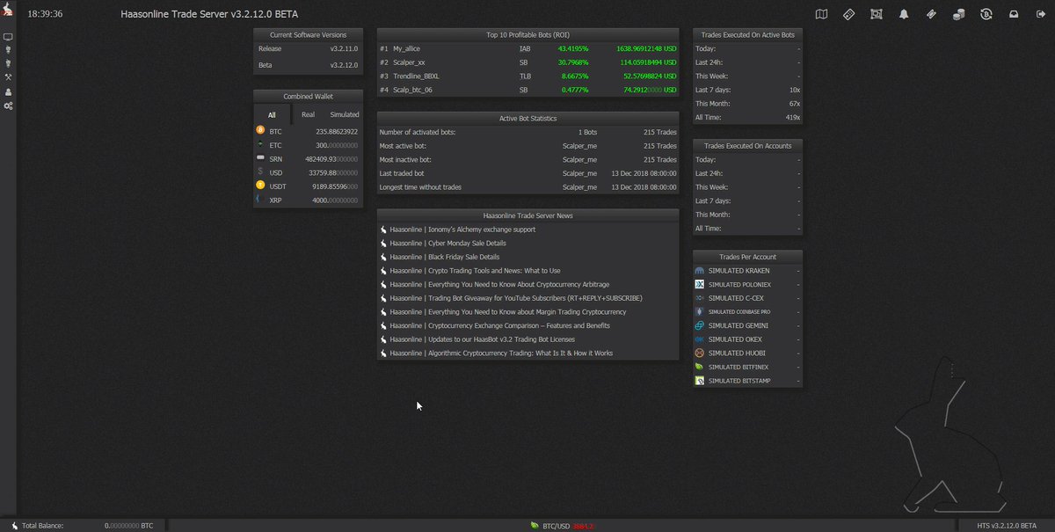
Task: Click the dotted card icon beside the map
Action: click(x=848, y=14)
